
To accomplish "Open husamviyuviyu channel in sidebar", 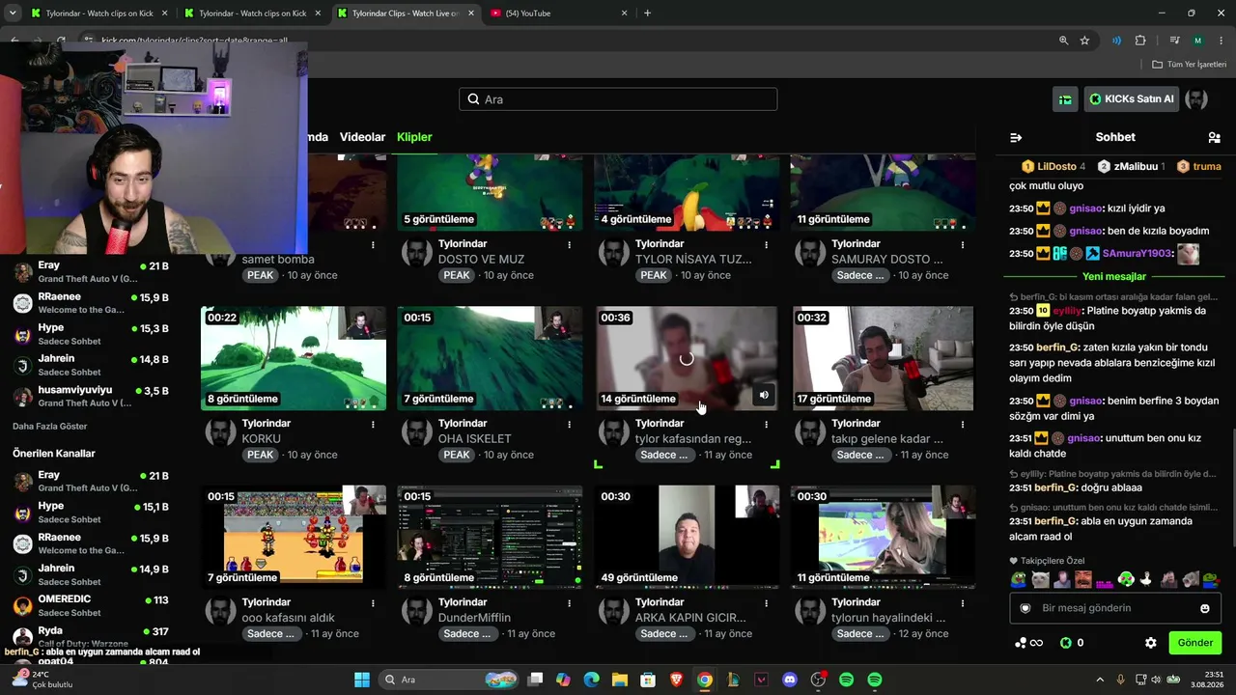I will (x=93, y=396).
